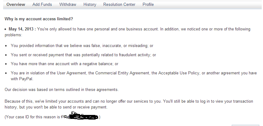Open the Profile tab
The height and width of the screenshot is (126, 263).
pyautogui.click(x=148, y=5)
